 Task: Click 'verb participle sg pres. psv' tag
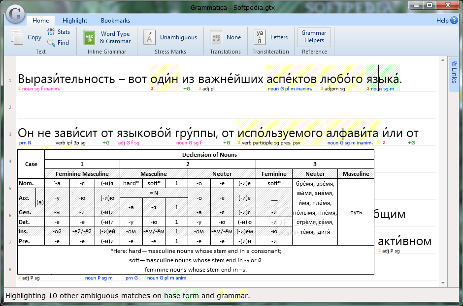pos(271,143)
